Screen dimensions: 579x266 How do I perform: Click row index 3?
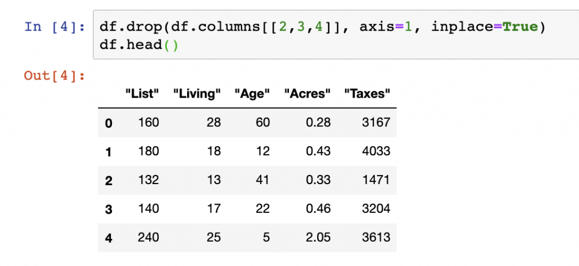(108, 210)
